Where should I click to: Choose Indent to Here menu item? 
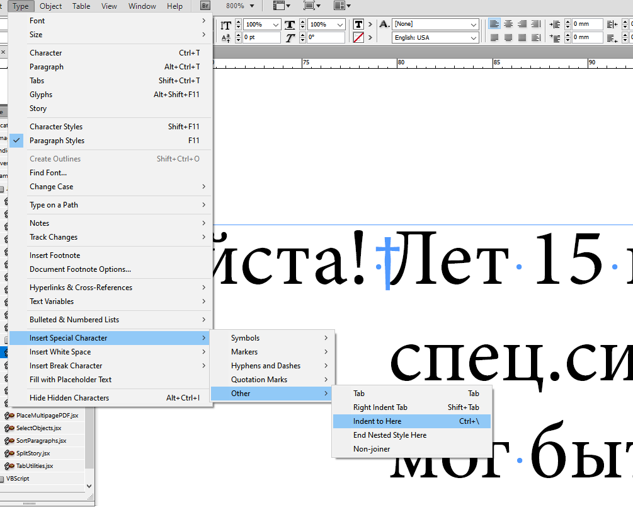point(377,421)
